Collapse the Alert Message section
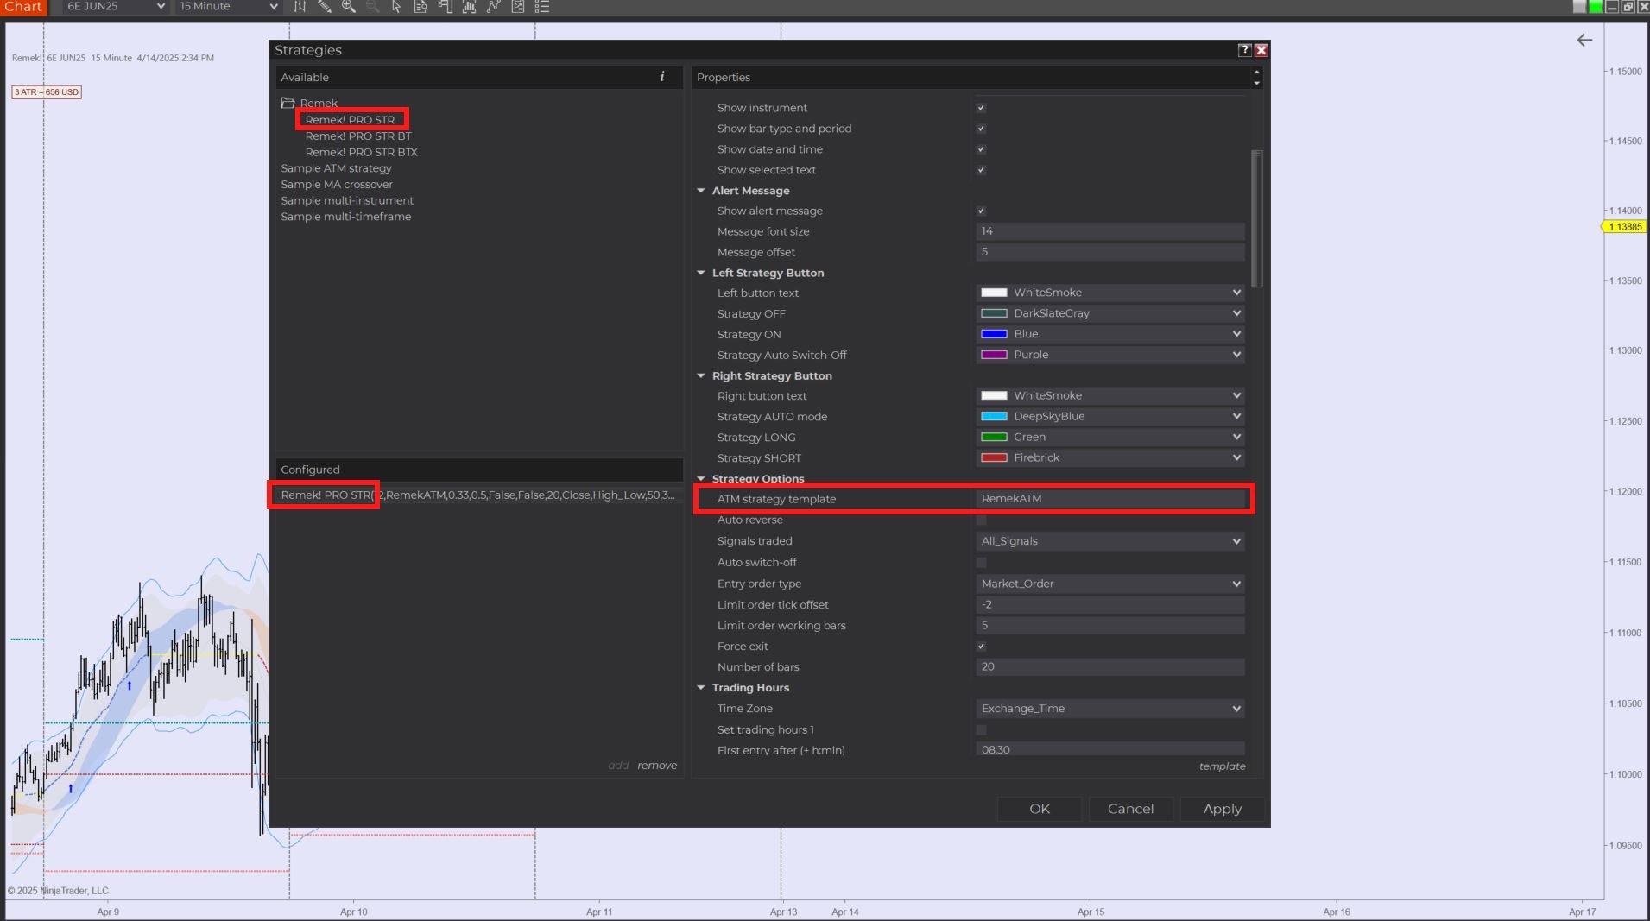This screenshot has height=921, width=1650. coord(701,191)
